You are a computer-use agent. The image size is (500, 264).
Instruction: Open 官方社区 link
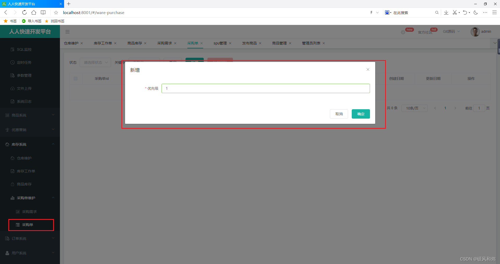click(425, 32)
